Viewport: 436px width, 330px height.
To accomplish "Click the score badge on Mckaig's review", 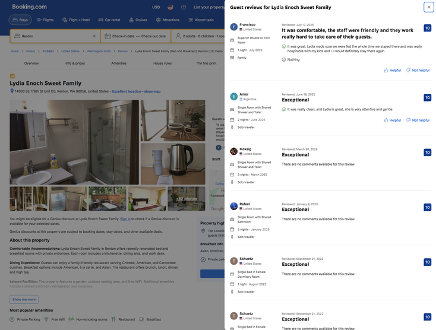I will point(427,153).
